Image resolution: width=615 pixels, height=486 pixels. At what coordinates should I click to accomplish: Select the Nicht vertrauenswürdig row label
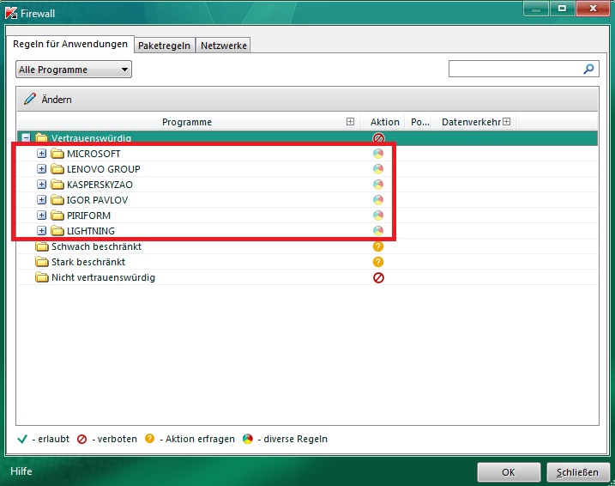tap(103, 277)
